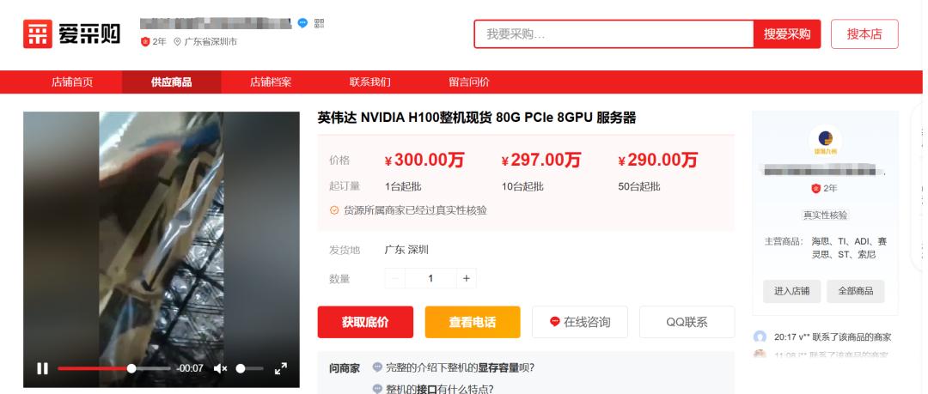Click the blue chat bubble icon
Viewport: 928px width, 394px height.
pyautogui.click(x=302, y=23)
